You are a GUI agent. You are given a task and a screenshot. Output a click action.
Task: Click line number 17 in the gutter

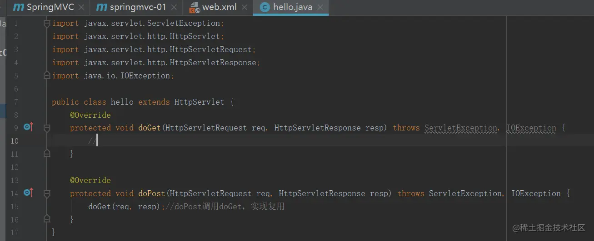pyautogui.click(x=14, y=233)
